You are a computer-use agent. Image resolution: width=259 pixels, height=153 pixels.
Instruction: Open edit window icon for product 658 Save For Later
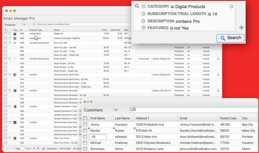(10, 43)
